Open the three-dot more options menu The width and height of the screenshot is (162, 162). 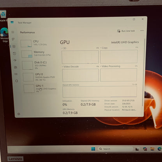142,30
